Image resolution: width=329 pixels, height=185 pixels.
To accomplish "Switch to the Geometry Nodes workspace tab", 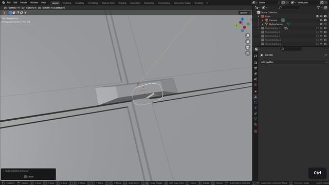I will pos(182,3).
